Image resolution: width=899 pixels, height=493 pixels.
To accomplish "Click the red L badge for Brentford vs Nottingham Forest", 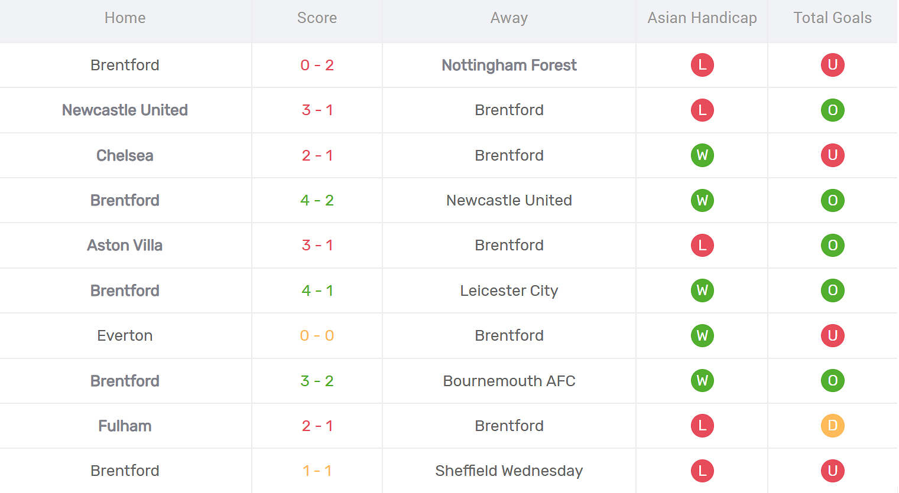I will click(x=702, y=65).
